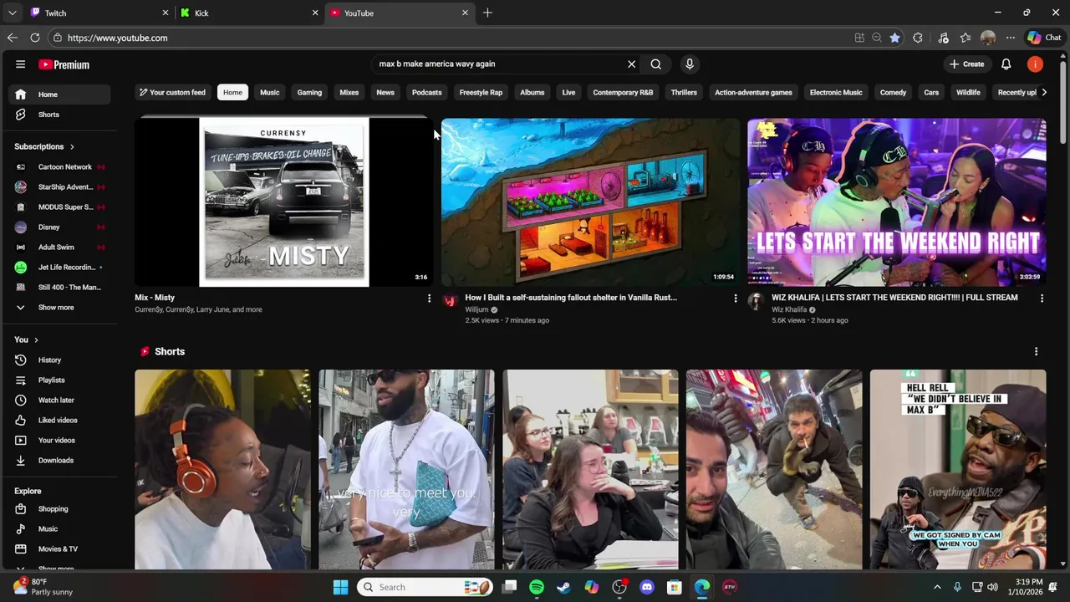Switch to the Kick browser tab

tap(249, 13)
